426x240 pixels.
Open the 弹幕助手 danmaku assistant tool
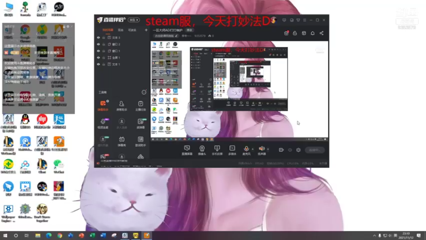coord(103,106)
